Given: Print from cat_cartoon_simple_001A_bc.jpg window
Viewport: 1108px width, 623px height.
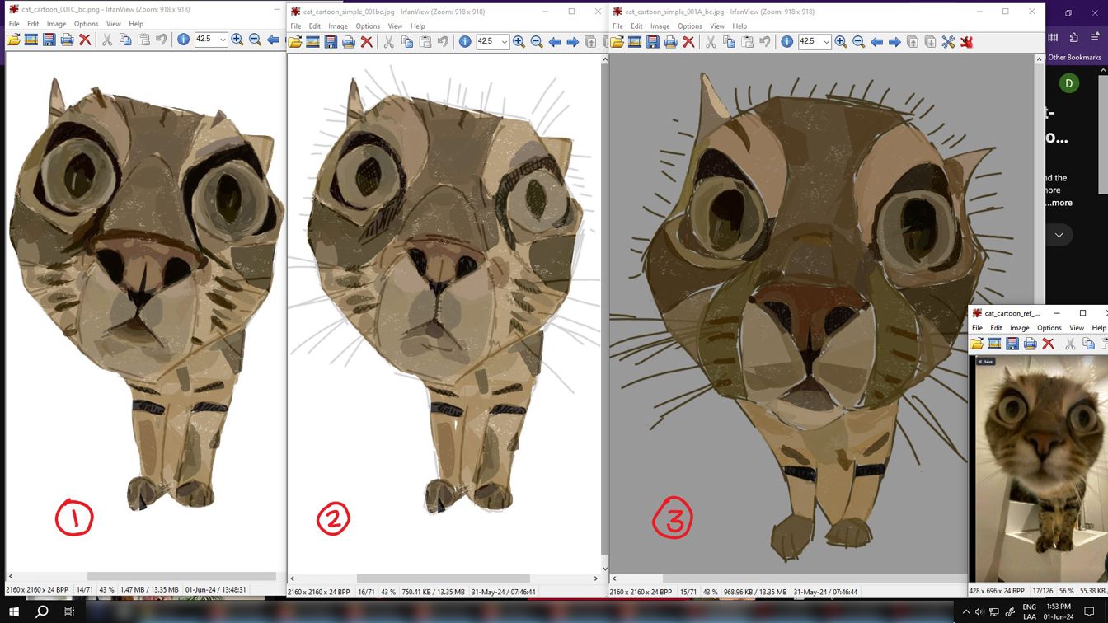Looking at the screenshot, I should pos(670,41).
